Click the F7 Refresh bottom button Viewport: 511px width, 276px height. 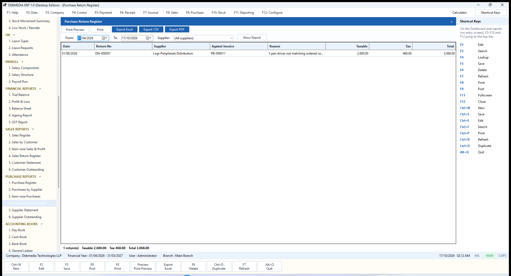pos(244,267)
